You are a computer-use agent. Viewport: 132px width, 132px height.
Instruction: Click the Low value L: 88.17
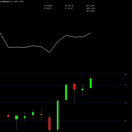[x=69, y=8]
